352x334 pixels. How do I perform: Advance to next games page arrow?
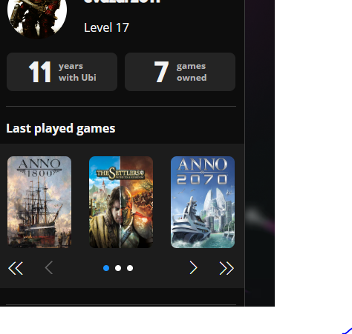(193, 268)
